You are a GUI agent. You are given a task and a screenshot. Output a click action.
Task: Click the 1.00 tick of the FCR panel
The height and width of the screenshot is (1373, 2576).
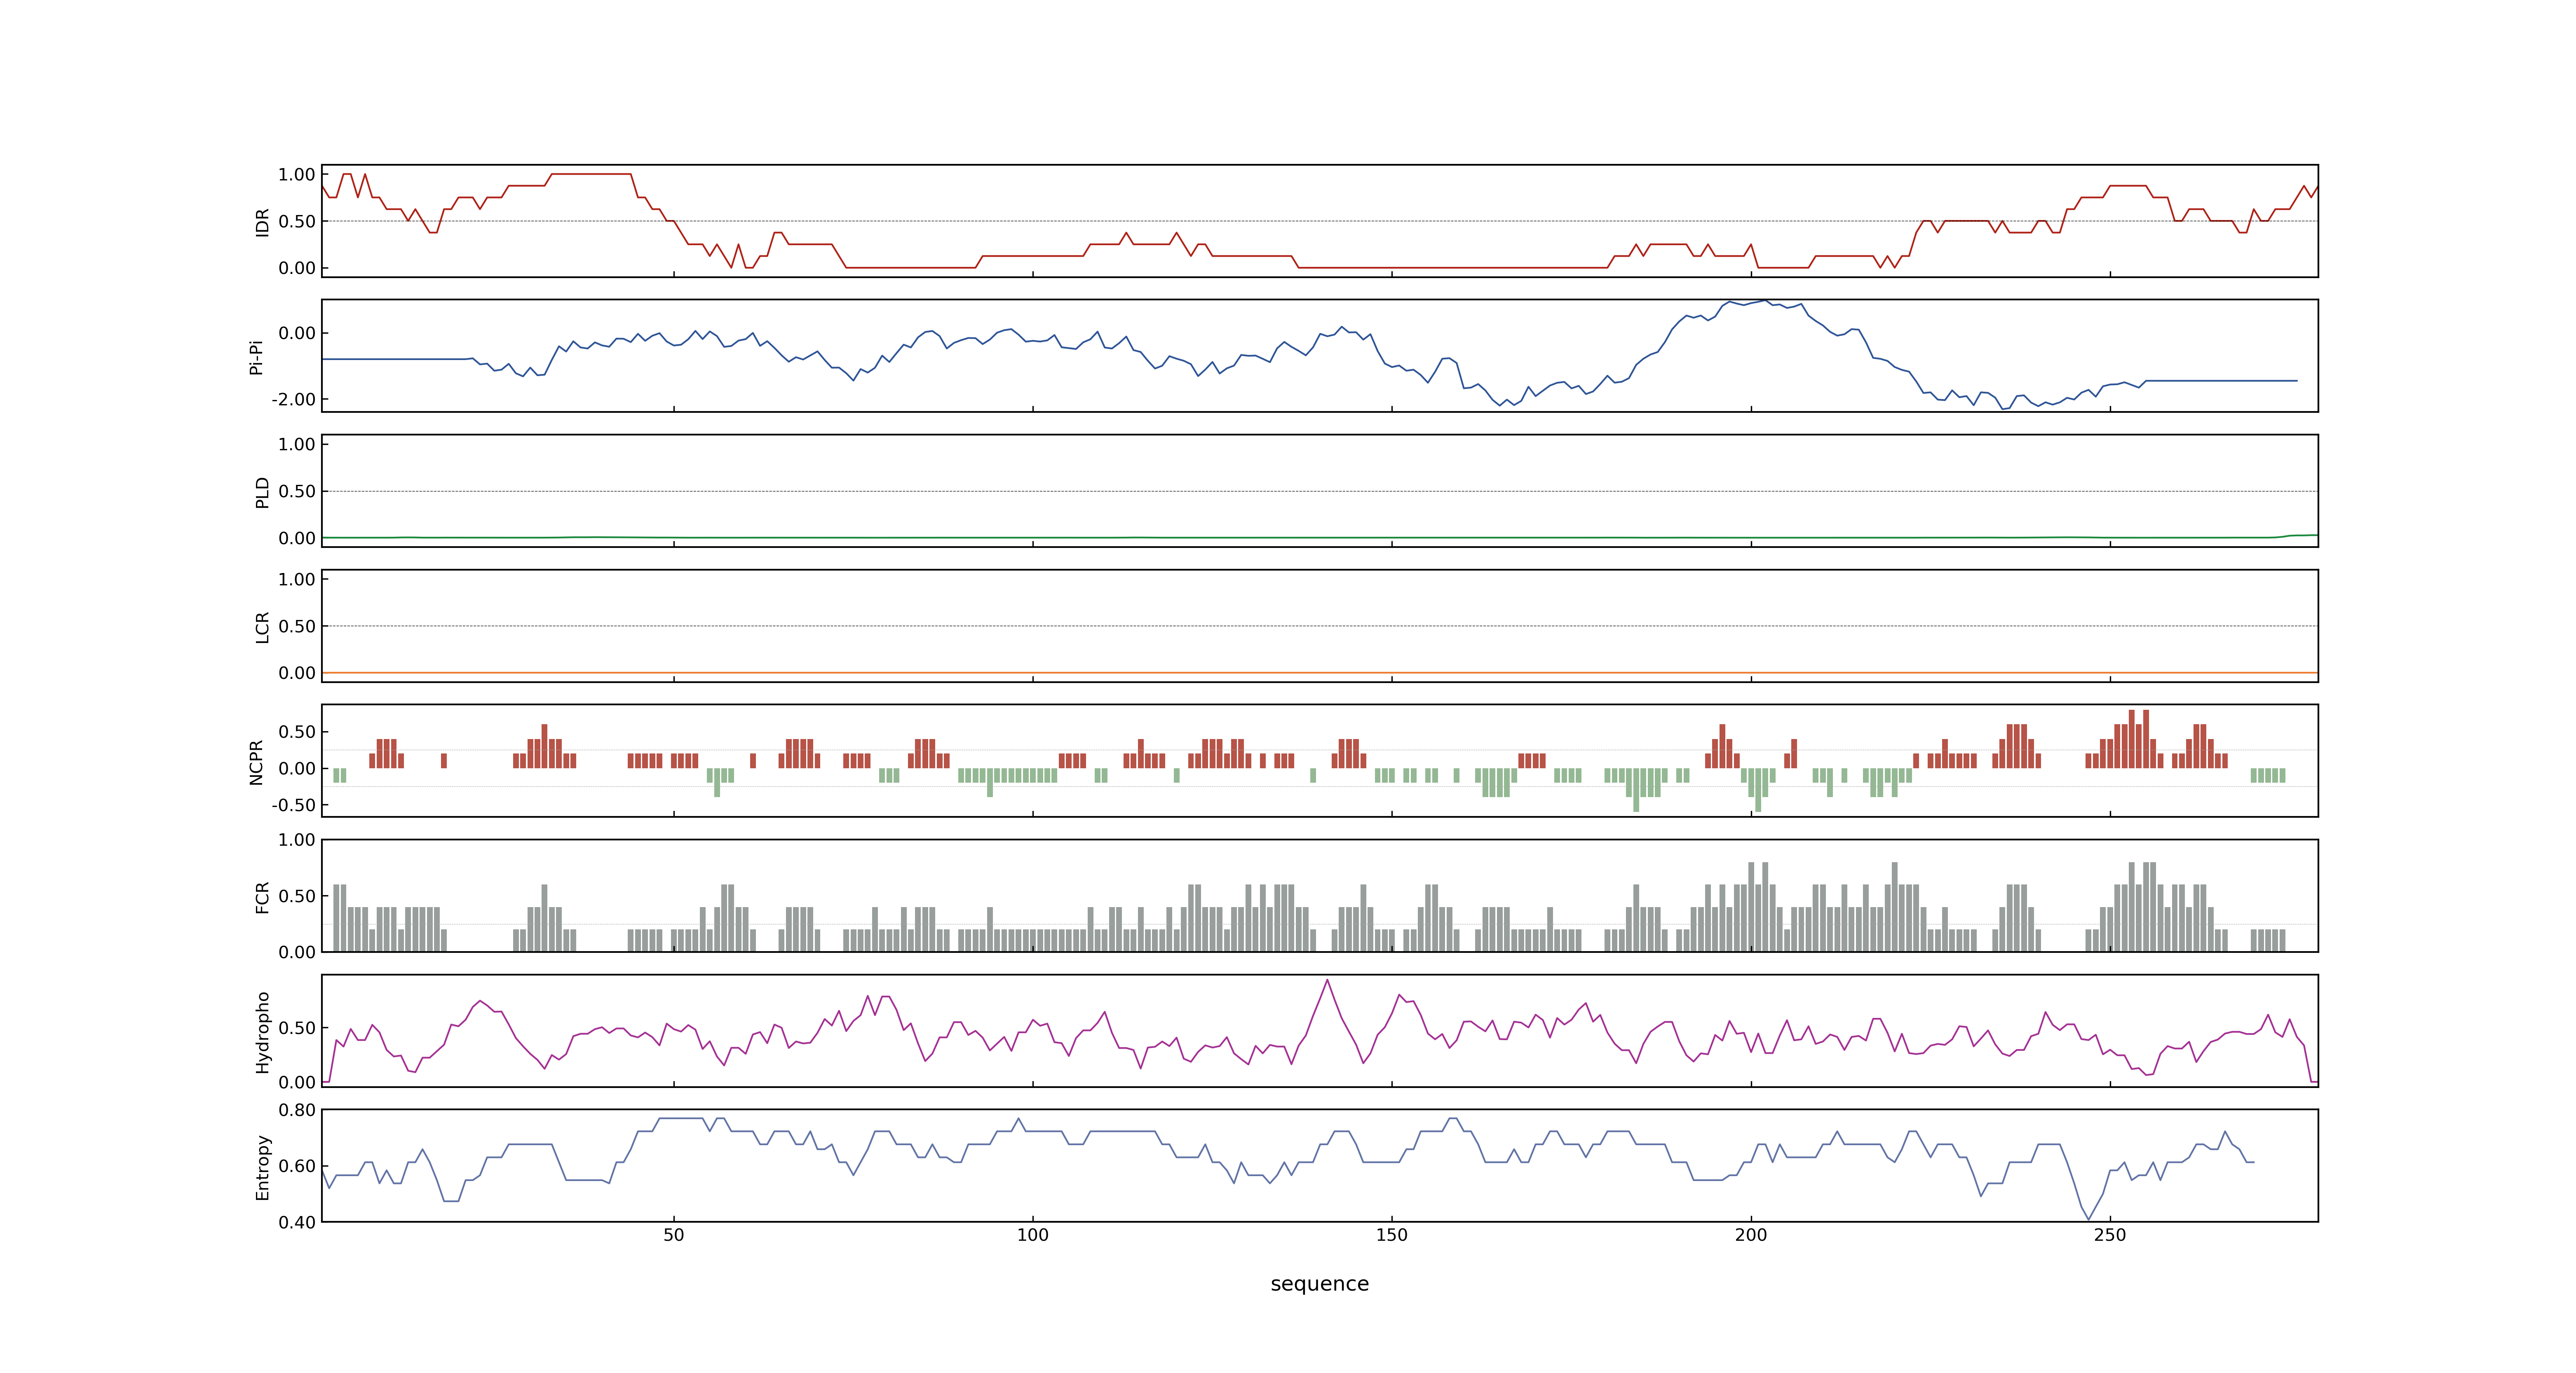click(x=297, y=840)
